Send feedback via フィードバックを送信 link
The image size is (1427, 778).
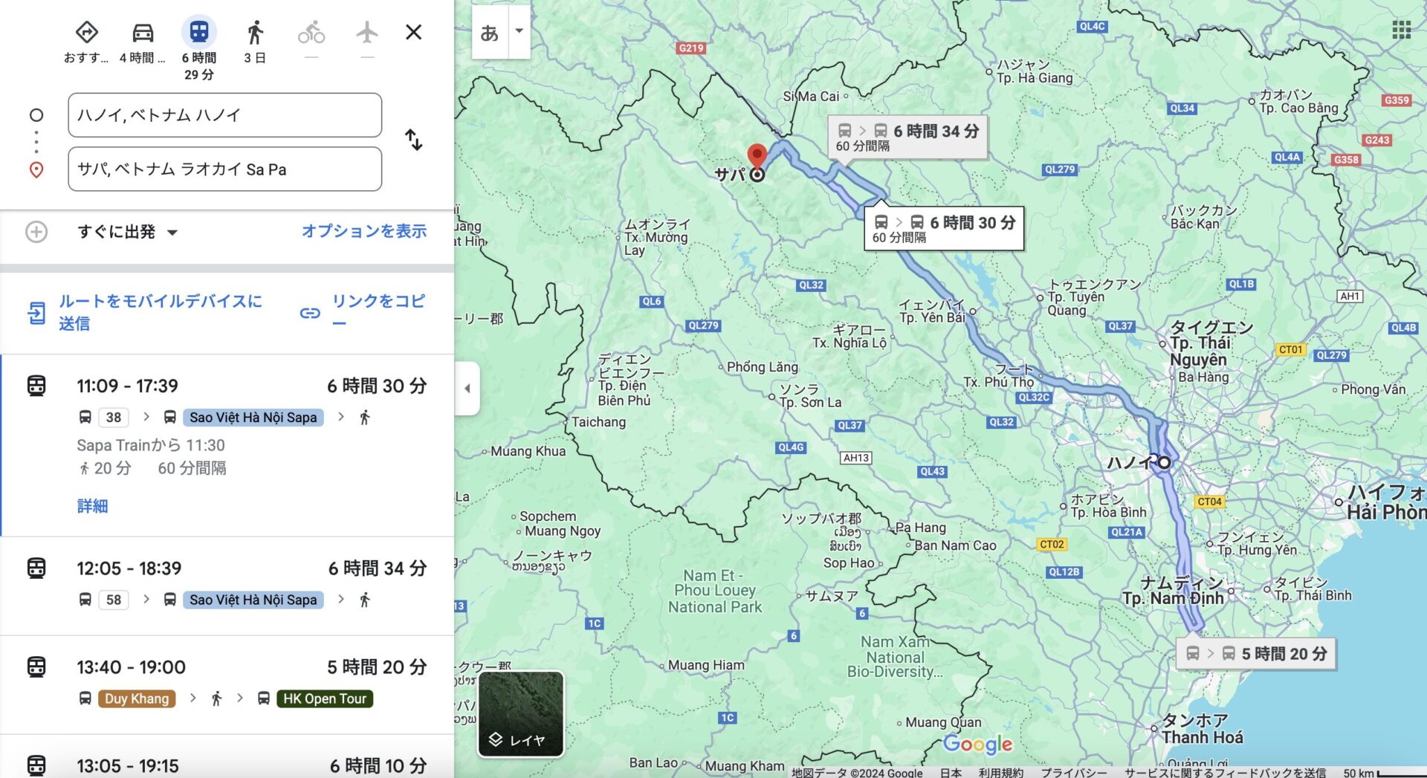(x=1225, y=773)
